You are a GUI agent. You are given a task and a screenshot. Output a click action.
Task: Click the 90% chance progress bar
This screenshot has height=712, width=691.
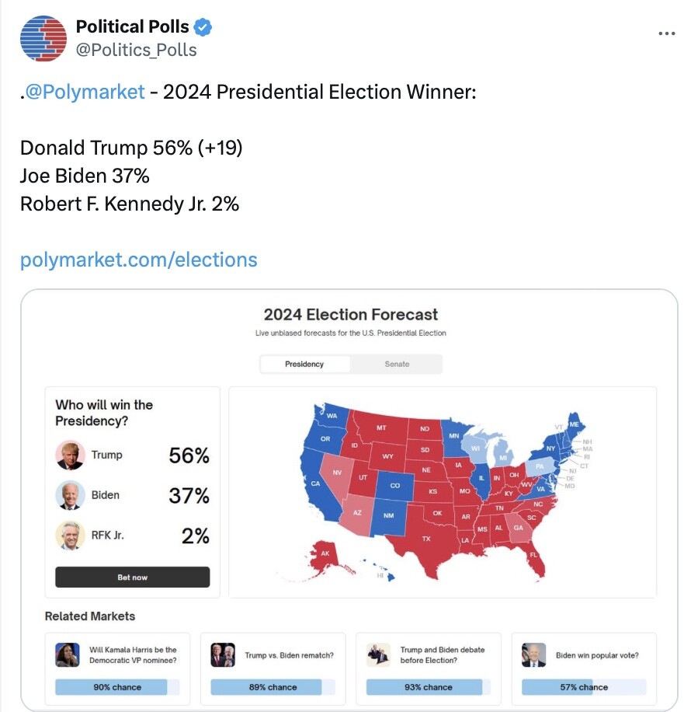117,687
